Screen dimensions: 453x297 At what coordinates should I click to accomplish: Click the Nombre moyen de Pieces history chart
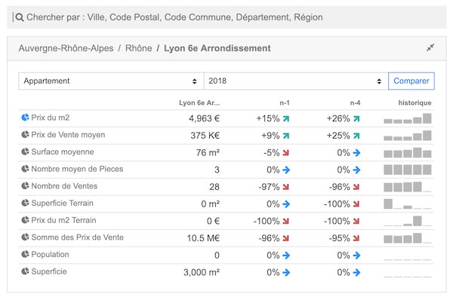tap(408, 170)
